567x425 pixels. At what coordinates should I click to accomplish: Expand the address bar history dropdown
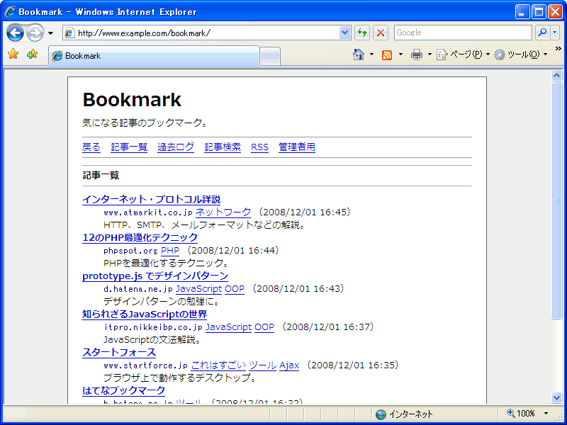point(345,33)
